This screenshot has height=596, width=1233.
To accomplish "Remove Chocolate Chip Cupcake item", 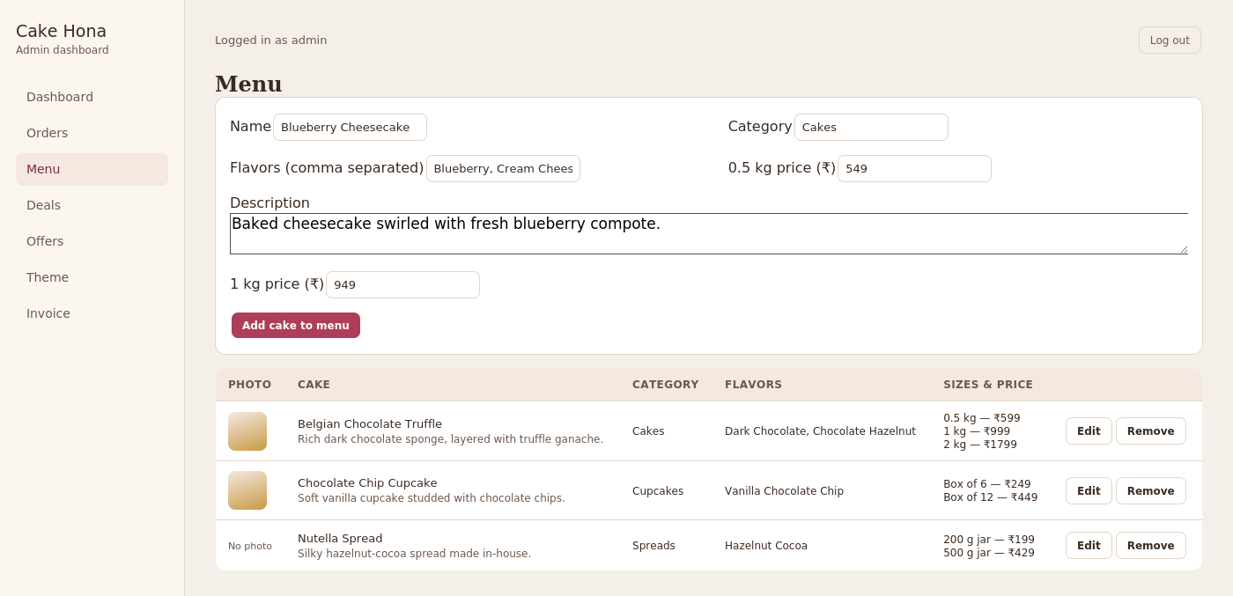I will (1150, 491).
